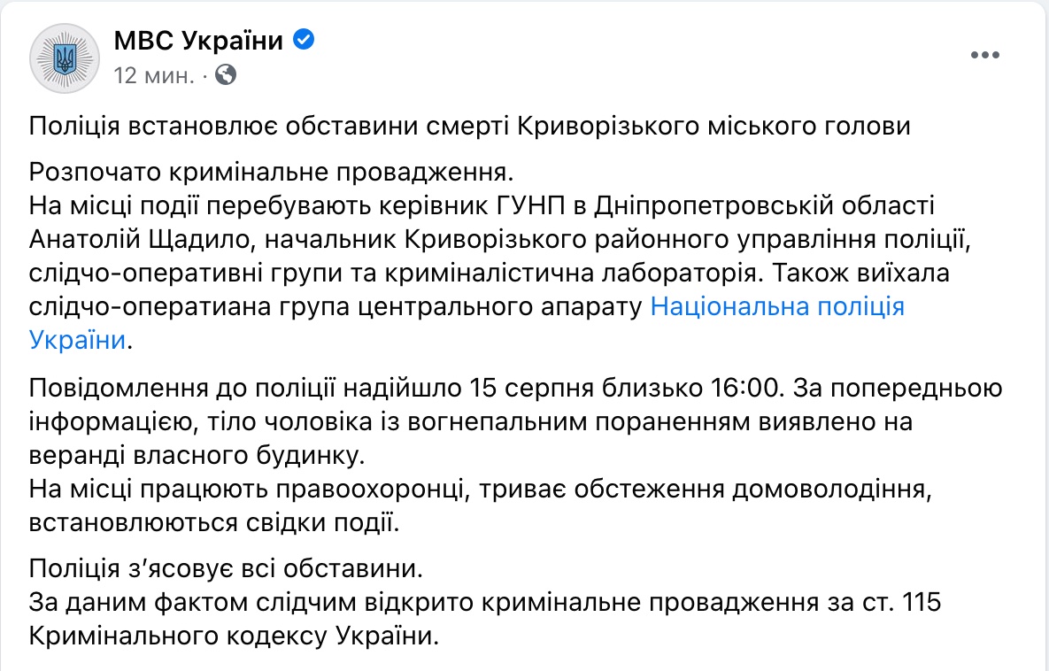Click the globe public-audience icon
This screenshot has width=1049, height=671.
click(x=226, y=74)
